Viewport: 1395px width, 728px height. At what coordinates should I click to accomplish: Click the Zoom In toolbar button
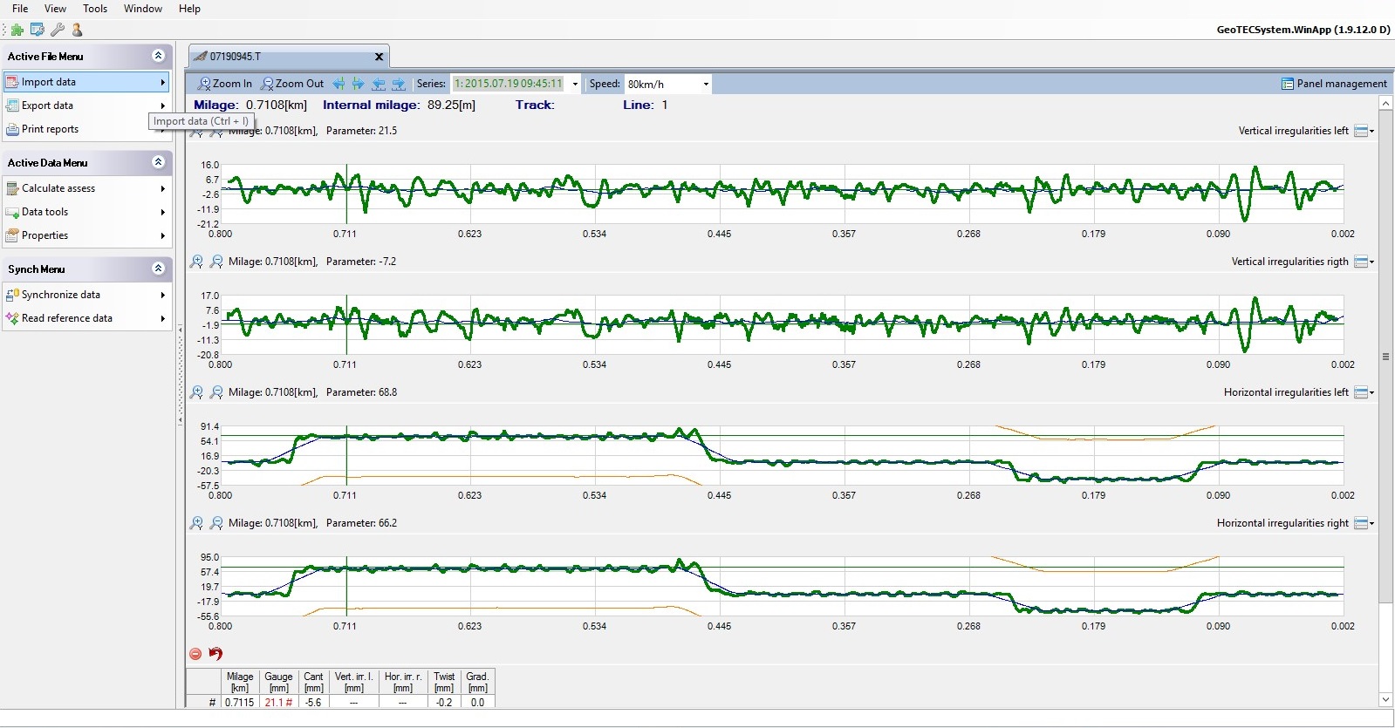(x=224, y=84)
